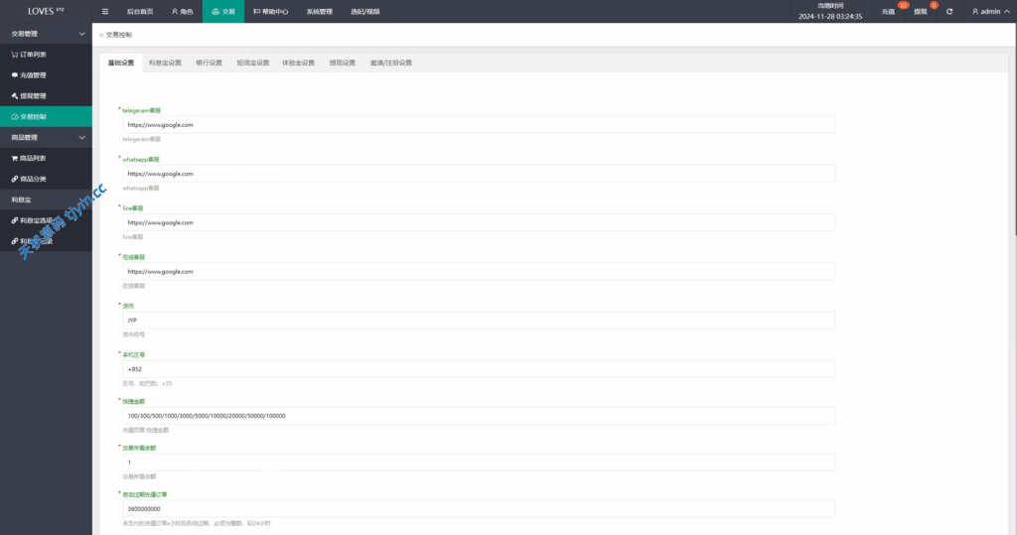
Task: Open the admin user dropdown
Action: pos(987,11)
